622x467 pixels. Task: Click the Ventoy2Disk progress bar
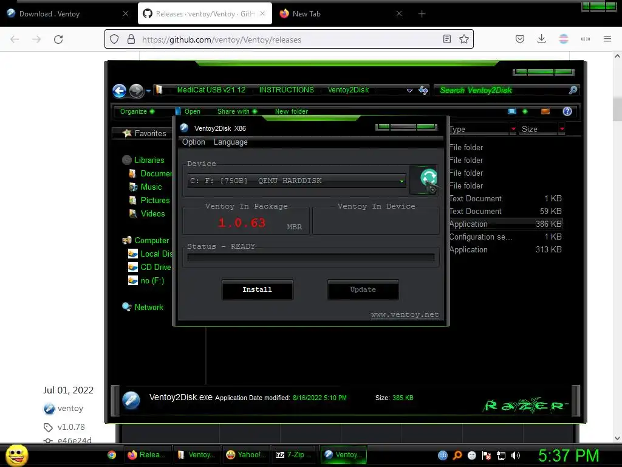click(x=310, y=257)
